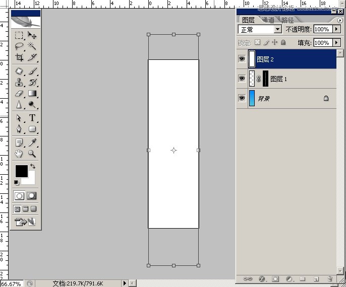The width and height of the screenshot is (346, 287).
Task: Select the Dodge tool
Action: [x=32, y=104]
